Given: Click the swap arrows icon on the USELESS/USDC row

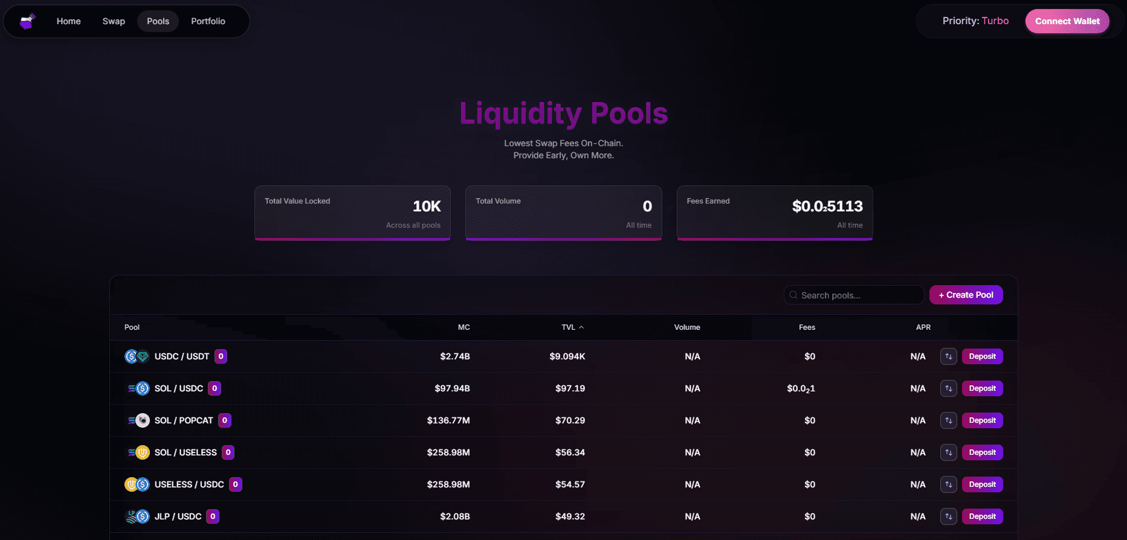Looking at the screenshot, I should point(948,484).
